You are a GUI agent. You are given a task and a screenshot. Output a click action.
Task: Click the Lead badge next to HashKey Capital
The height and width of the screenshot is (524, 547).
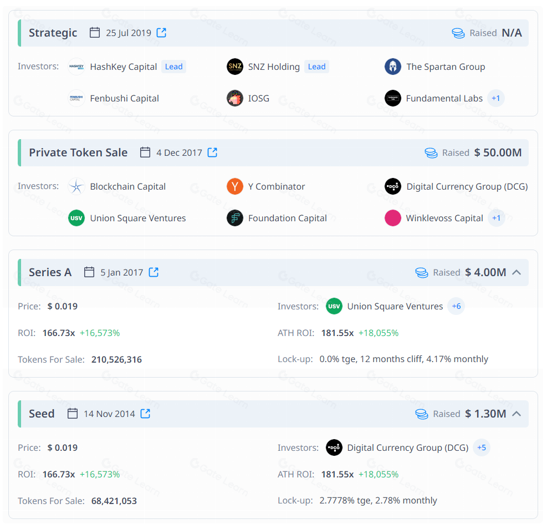click(173, 67)
